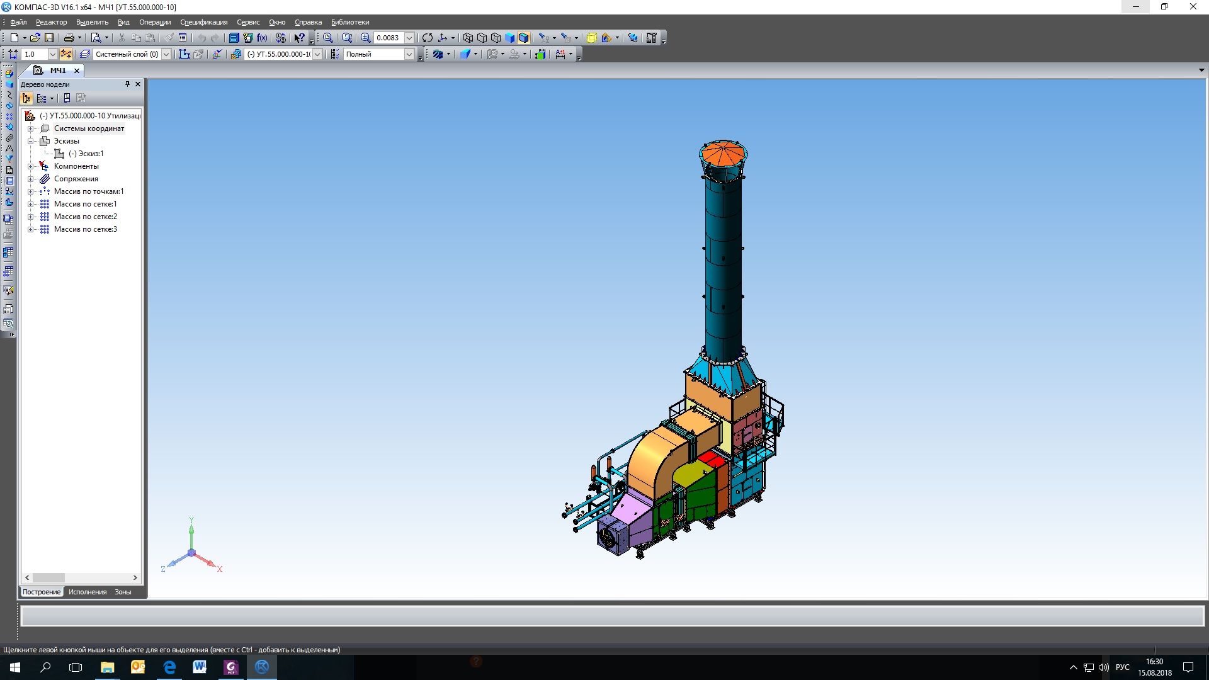Expand the Компоненты tree node

pyautogui.click(x=30, y=166)
